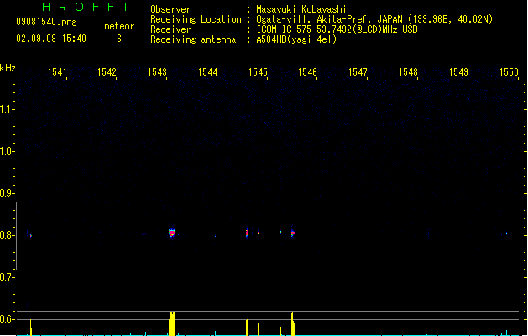Click the meteor count label
Screen dimensions: 528x336
pos(119,26)
